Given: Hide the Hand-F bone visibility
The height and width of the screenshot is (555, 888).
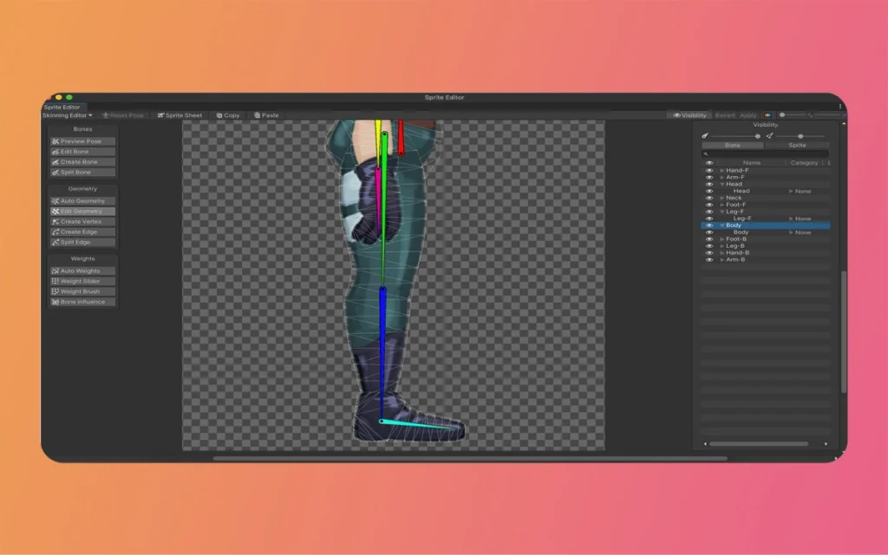Looking at the screenshot, I should pyautogui.click(x=710, y=170).
